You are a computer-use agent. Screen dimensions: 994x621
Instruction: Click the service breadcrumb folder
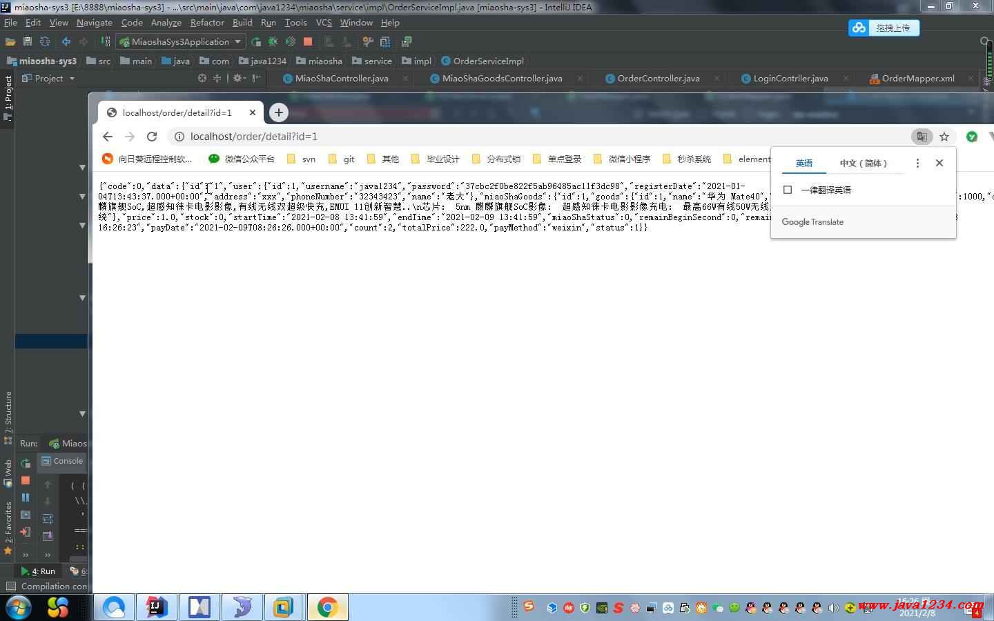click(x=372, y=61)
